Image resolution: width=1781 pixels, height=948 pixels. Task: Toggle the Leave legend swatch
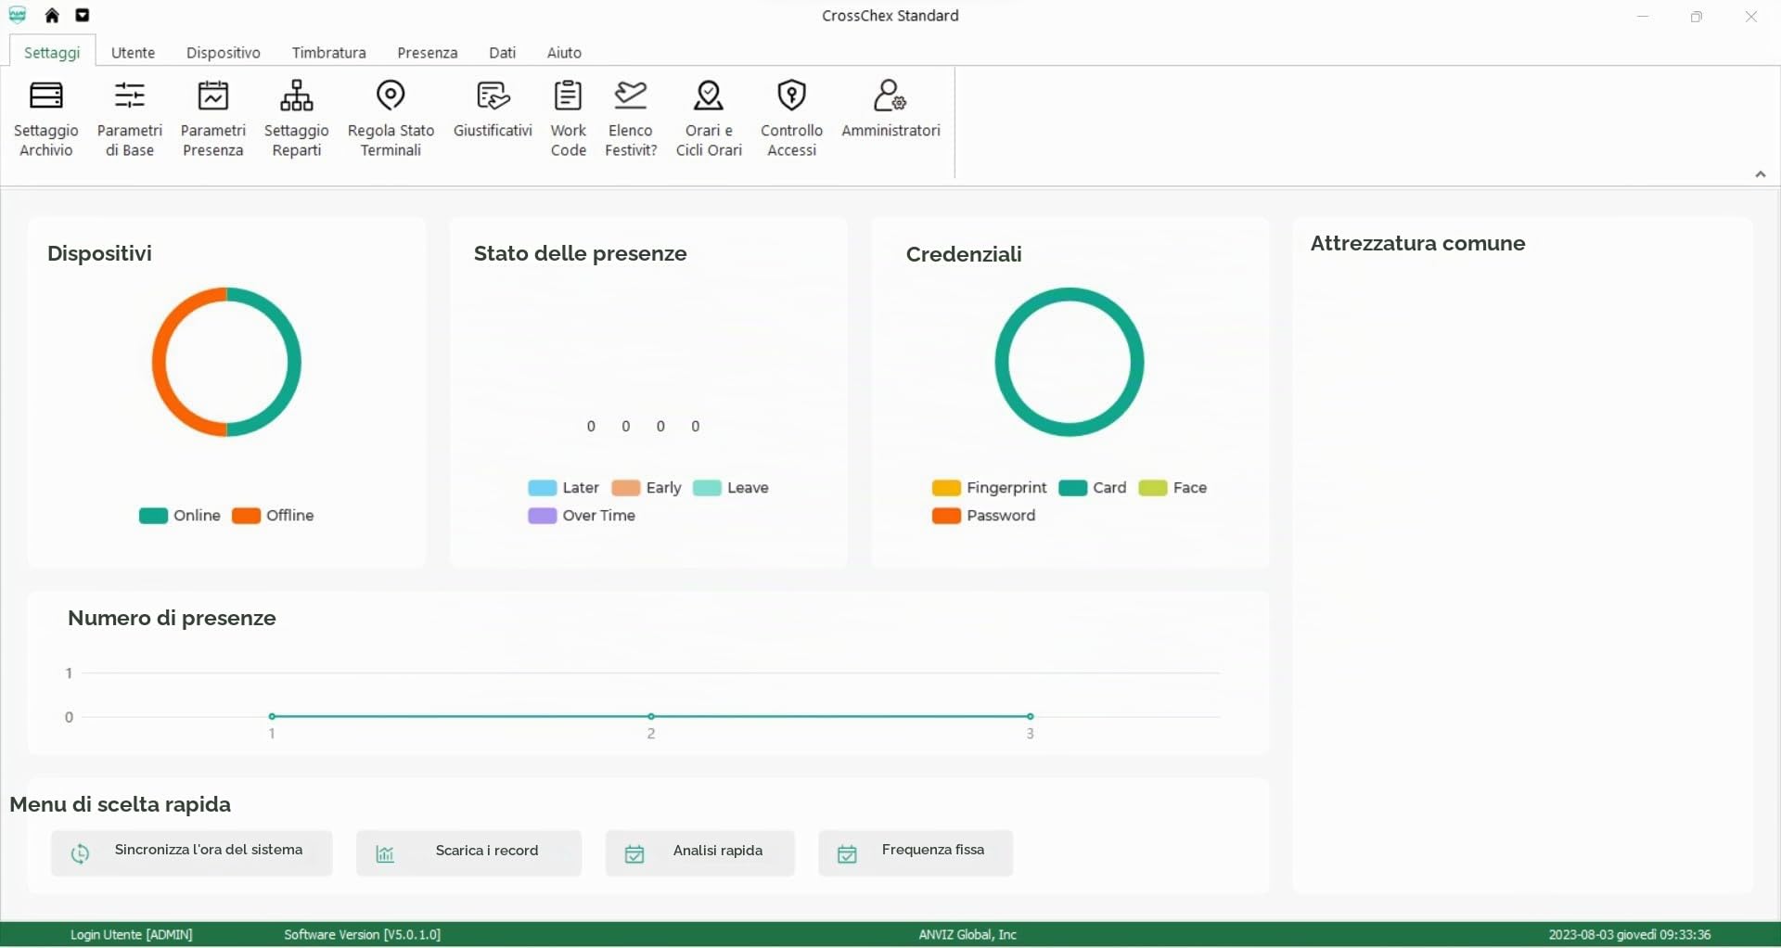[707, 488]
